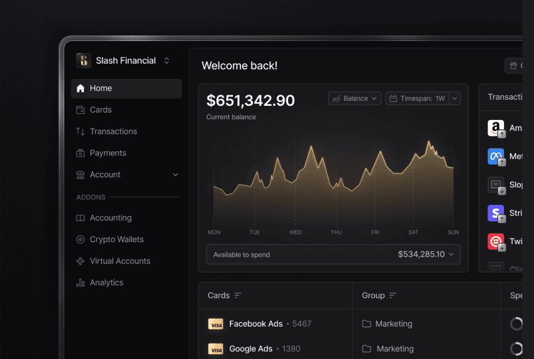Image resolution: width=534 pixels, height=359 pixels.
Task: Sort by the Group column filter icon
Action: (x=393, y=295)
